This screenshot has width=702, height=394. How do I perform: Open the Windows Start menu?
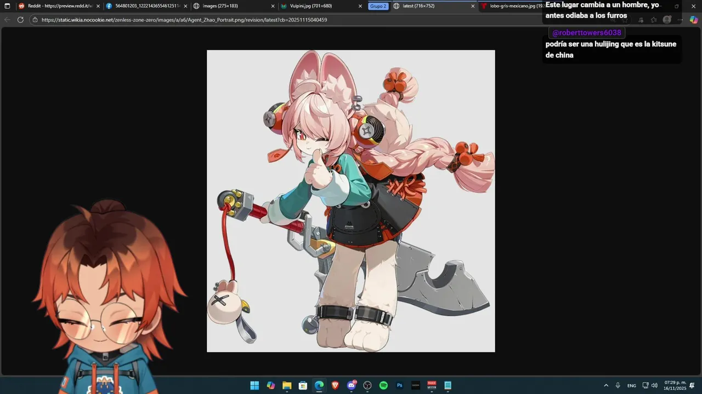[x=254, y=385]
